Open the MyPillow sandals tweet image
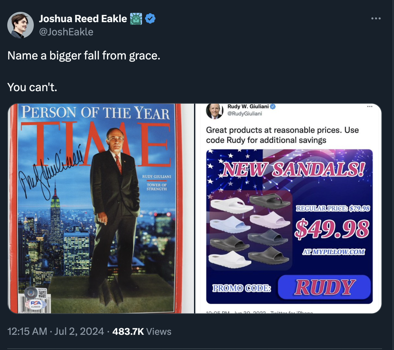 (289, 209)
